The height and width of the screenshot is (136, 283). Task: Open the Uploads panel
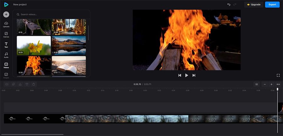point(6,25)
